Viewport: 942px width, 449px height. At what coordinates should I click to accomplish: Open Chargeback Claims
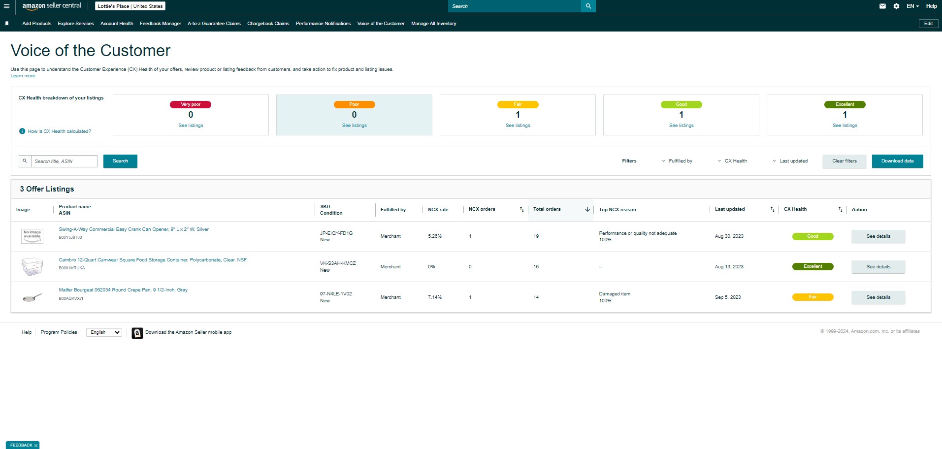point(268,24)
